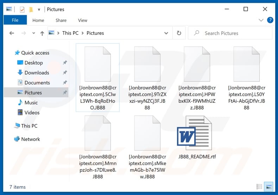This screenshot has width=278, height=195.
Task: Click the pin icon next to Documents
Action: (x=65, y=82)
